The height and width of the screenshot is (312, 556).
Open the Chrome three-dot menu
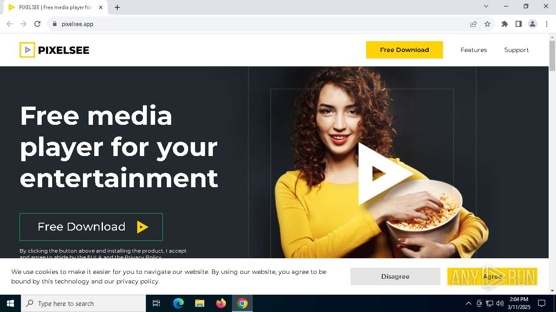point(546,24)
